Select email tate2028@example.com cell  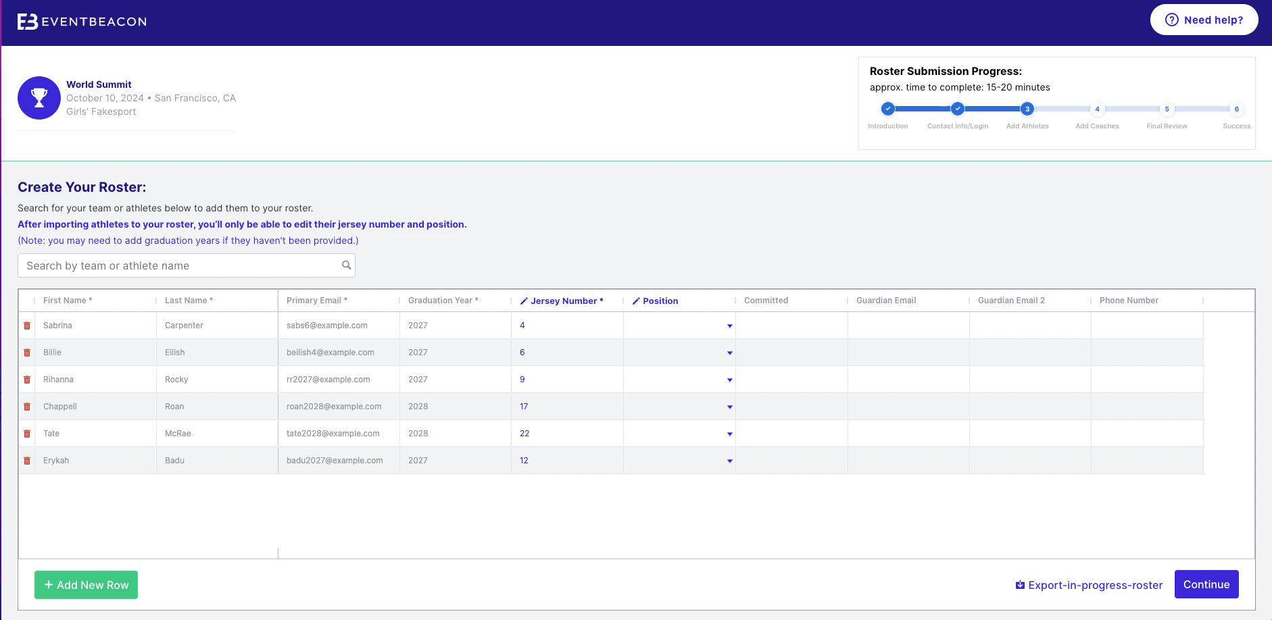click(x=339, y=434)
